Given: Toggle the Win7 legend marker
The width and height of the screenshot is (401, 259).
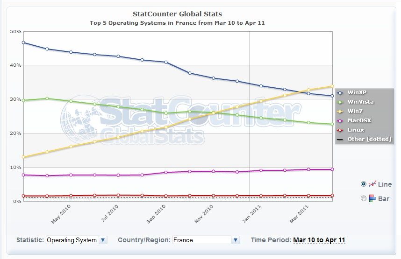Looking at the screenshot, I should pyautogui.click(x=340, y=111).
